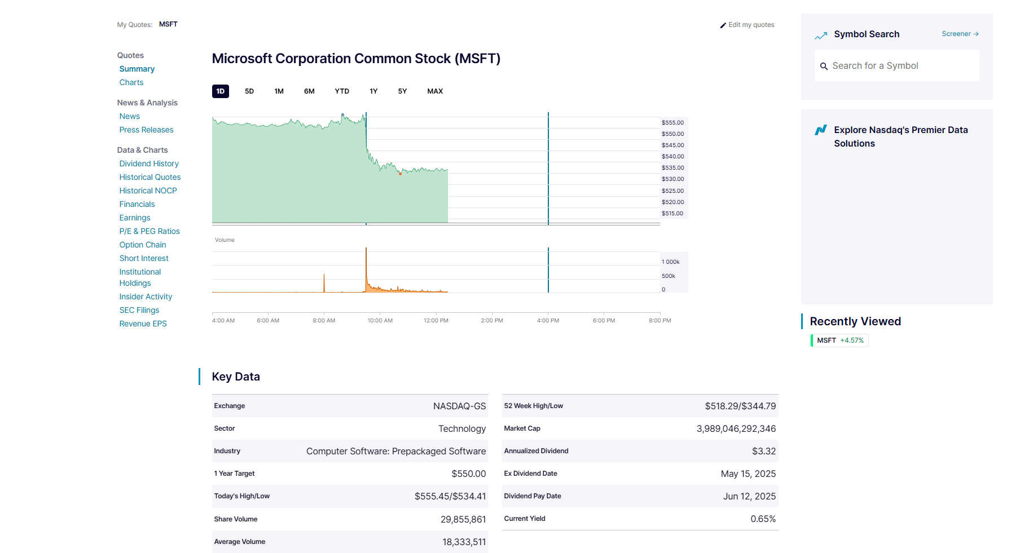Select the 1D chart range

(x=220, y=91)
